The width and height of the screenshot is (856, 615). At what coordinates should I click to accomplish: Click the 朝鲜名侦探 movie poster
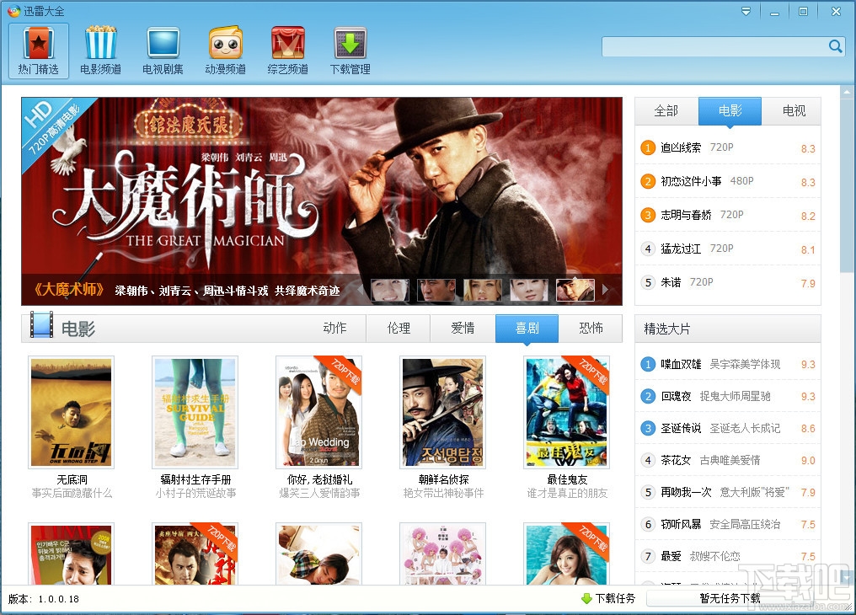[x=442, y=412]
